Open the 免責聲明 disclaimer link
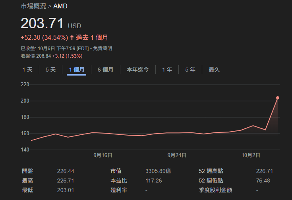This screenshot has height=200, width=292. 103,49
